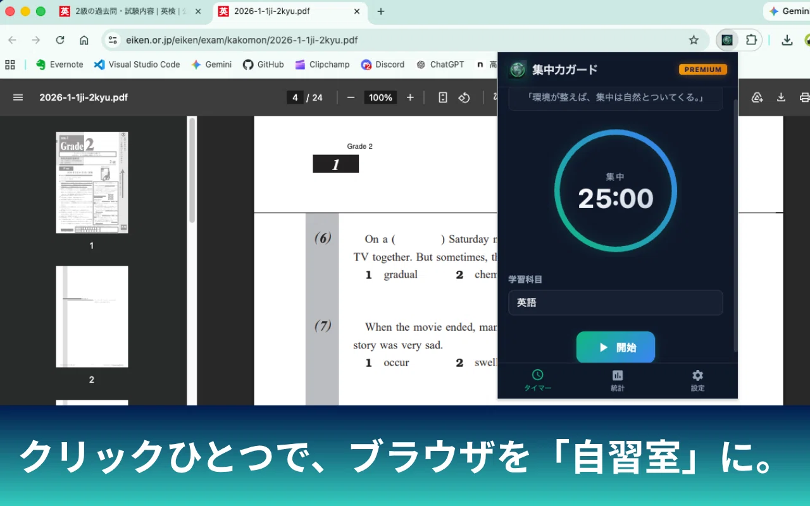Image resolution: width=810 pixels, height=506 pixels.
Task: Click the fit to page icon
Action: (443, 97)
